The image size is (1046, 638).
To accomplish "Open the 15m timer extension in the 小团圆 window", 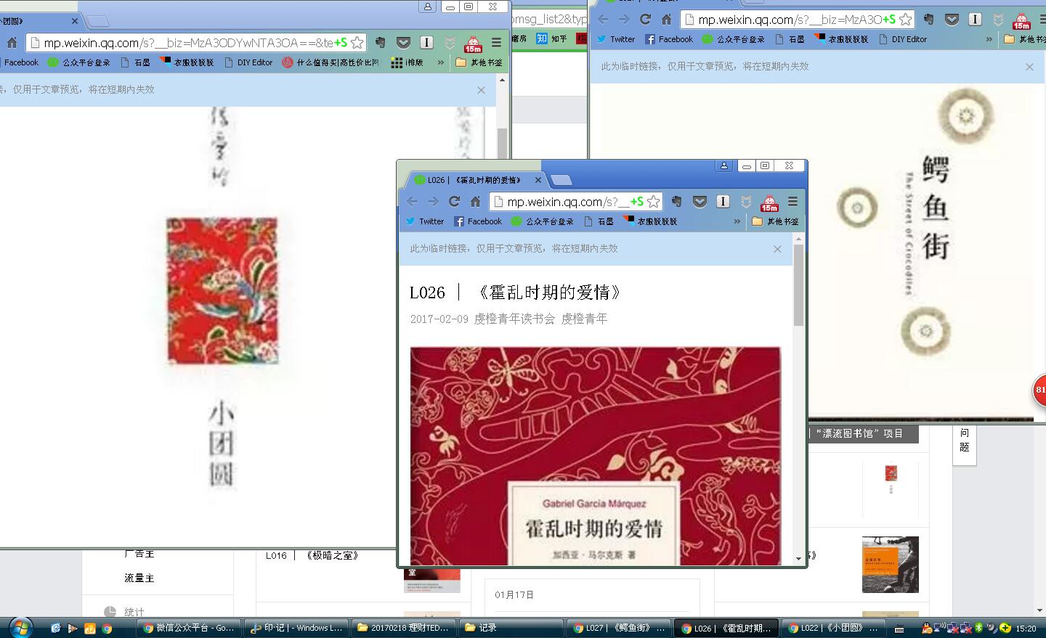I will click(473, 44).
